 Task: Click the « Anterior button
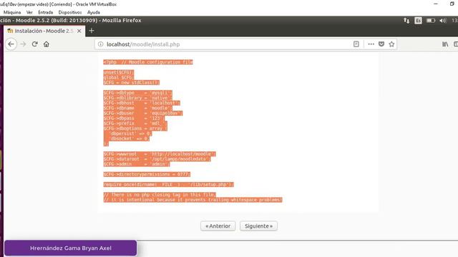pos(218,226)
